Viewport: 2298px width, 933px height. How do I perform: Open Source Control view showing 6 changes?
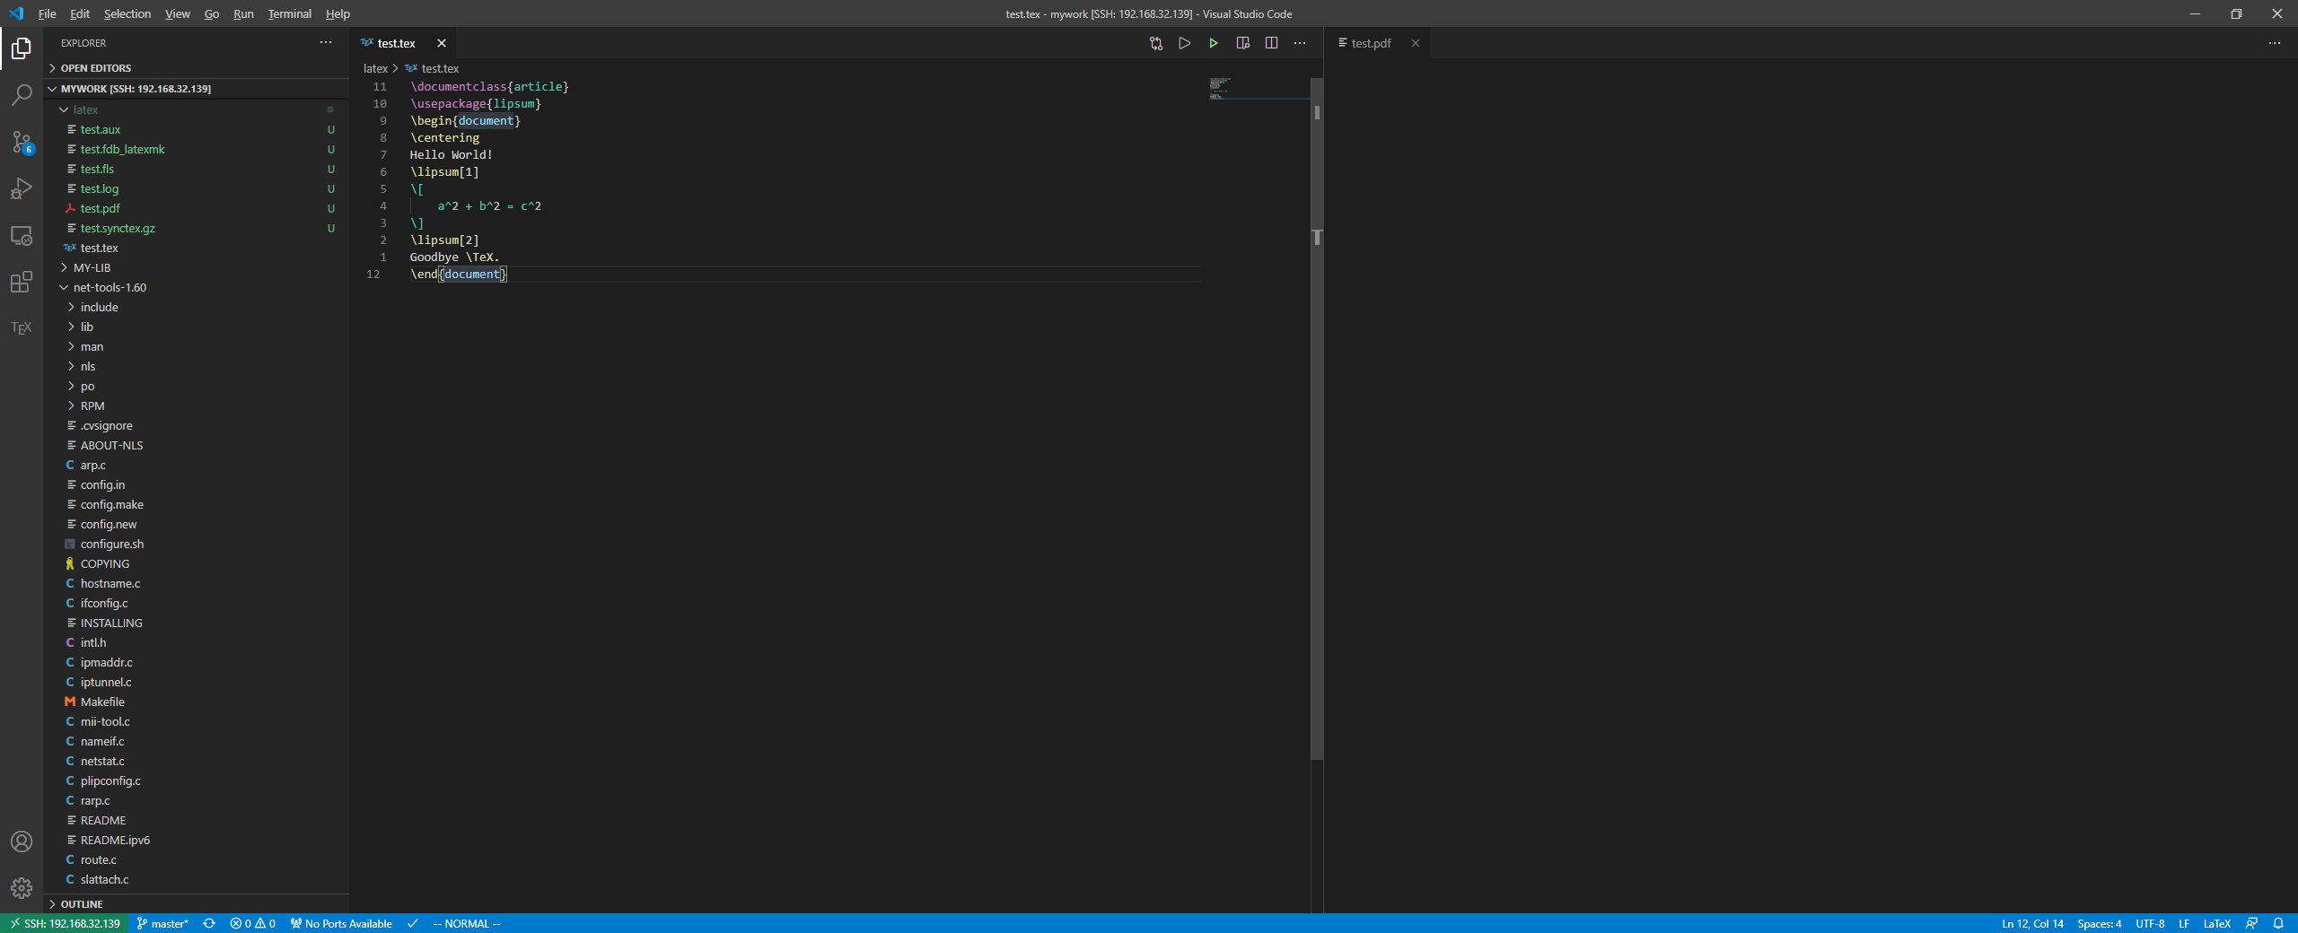pyautogui.click(x=21, y=142)
